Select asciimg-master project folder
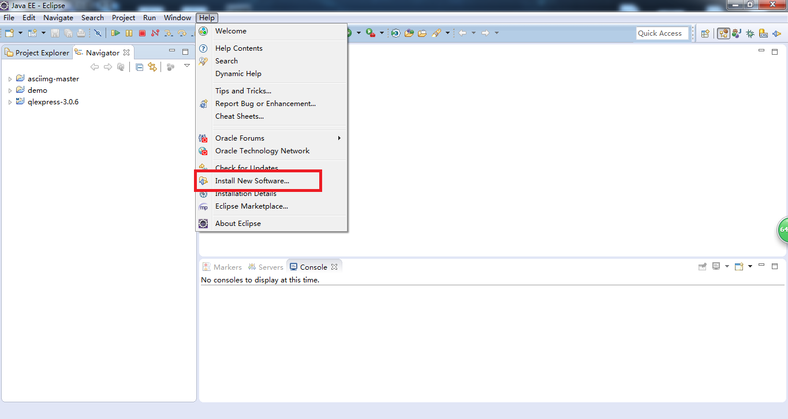This screenshot has width=788, height=419. 48,79
